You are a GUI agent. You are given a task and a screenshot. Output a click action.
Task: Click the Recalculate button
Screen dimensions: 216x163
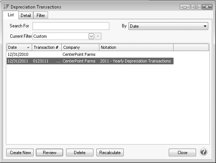pos(110,153)
